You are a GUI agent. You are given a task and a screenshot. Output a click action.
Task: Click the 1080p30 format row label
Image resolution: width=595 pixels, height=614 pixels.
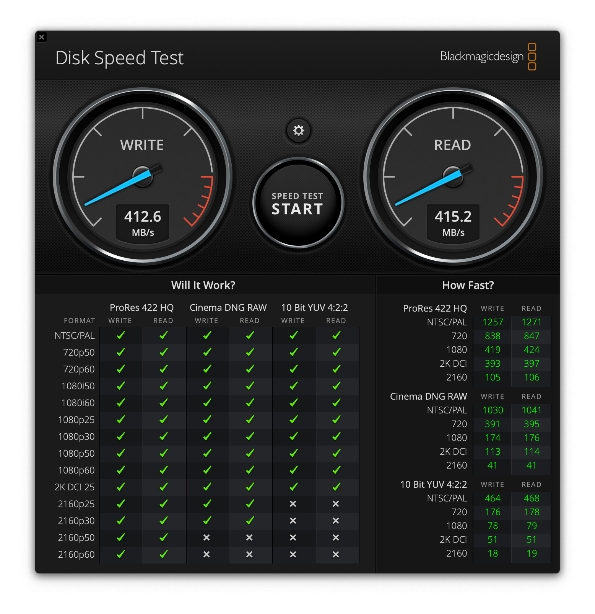point(76,436)
